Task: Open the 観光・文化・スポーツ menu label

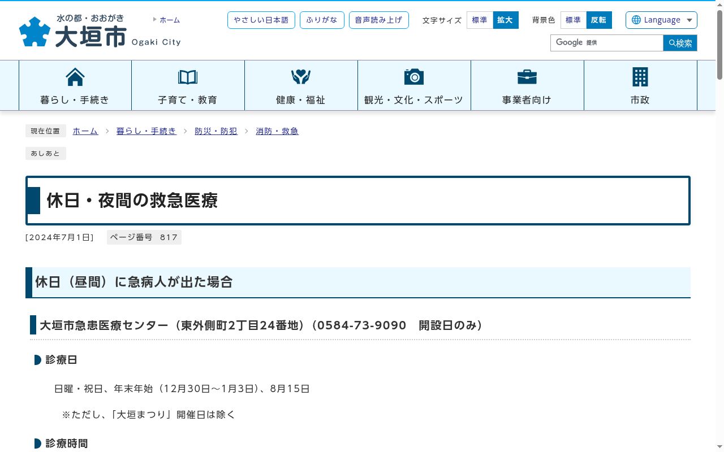Action: click(x=414, y=100)
